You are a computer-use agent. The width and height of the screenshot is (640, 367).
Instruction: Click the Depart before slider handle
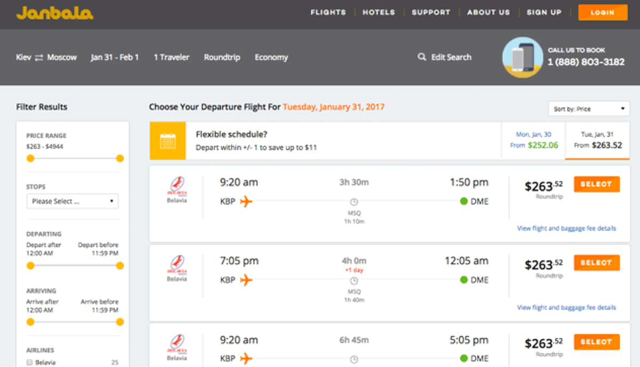coord(120,265)
